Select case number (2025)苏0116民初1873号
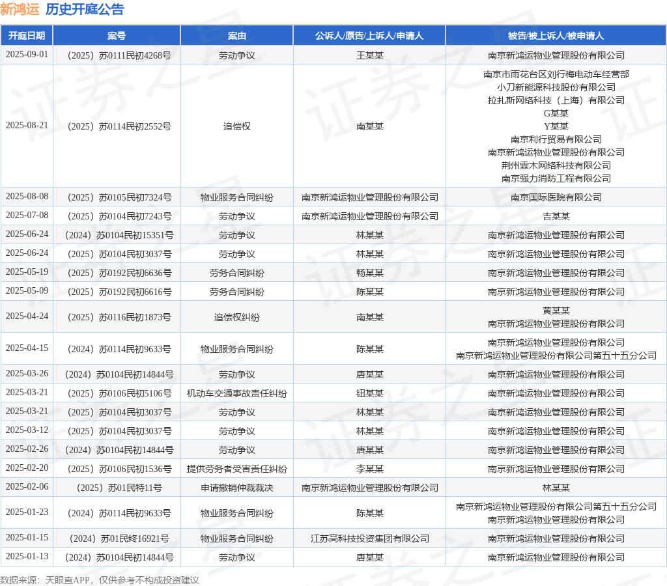 coord(117,317)
